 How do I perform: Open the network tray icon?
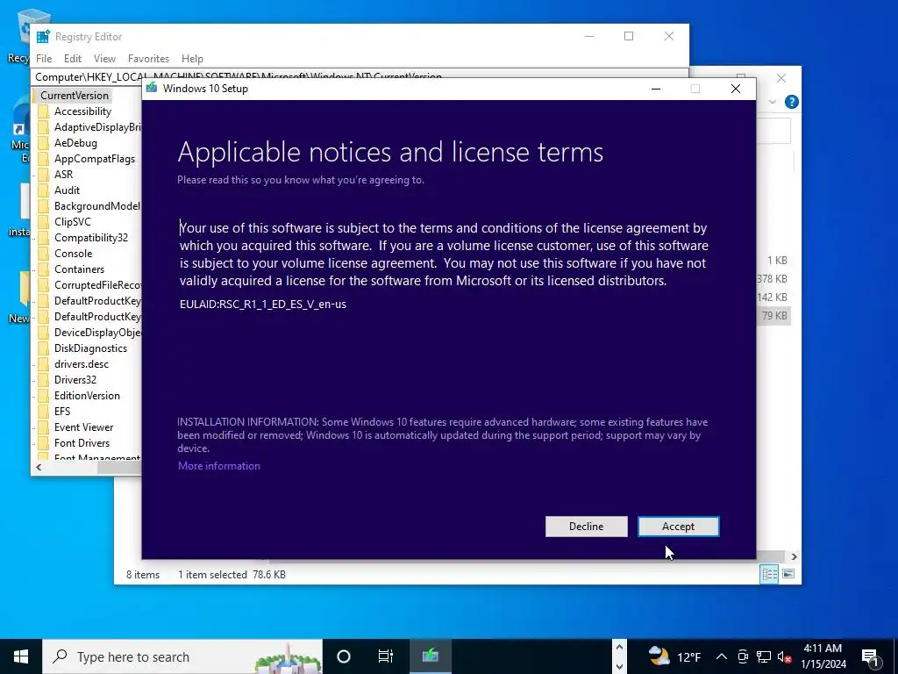tap(764, 656)
